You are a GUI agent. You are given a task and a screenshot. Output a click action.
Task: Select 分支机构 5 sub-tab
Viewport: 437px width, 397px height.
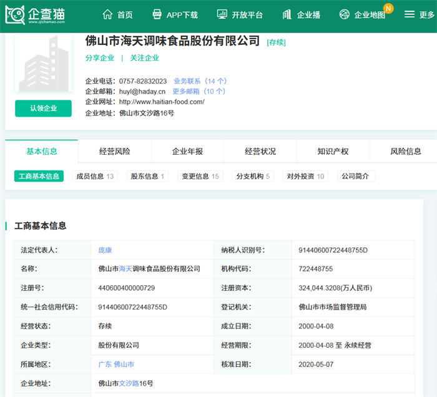coord(253,176)
